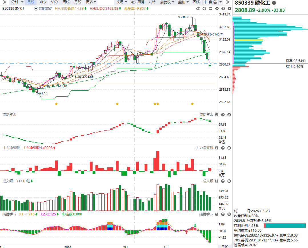This screenshot has width=308, height=248.
Task: Toggle the 智能辅助 option
Action: click(x=43, y=9)
